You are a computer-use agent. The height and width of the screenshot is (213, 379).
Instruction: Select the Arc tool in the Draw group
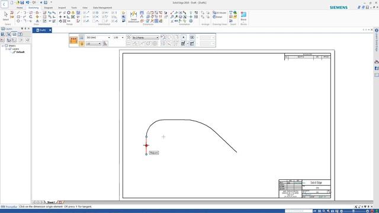24,12
